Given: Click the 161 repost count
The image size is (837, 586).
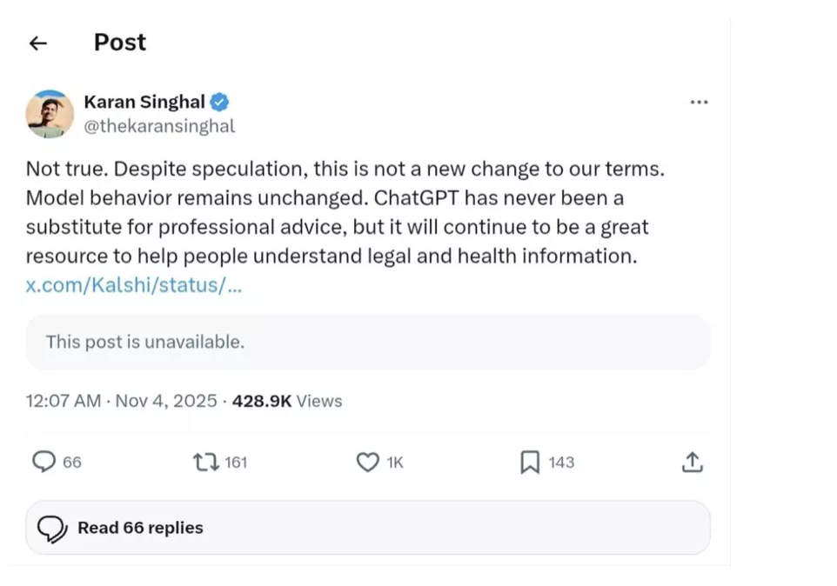Looking at the screenshot, I should pyautogui.click(x=233, y=462).
